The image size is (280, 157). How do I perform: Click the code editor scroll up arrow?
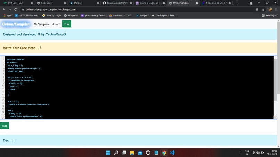click(275, 58)
